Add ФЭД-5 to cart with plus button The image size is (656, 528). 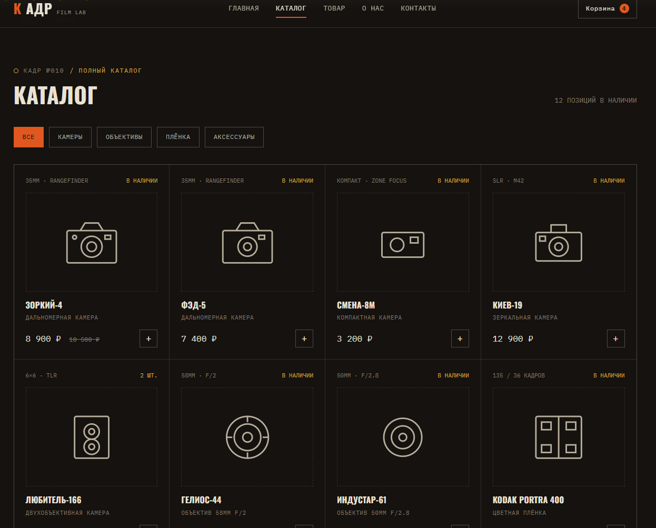tap(304, 338)
